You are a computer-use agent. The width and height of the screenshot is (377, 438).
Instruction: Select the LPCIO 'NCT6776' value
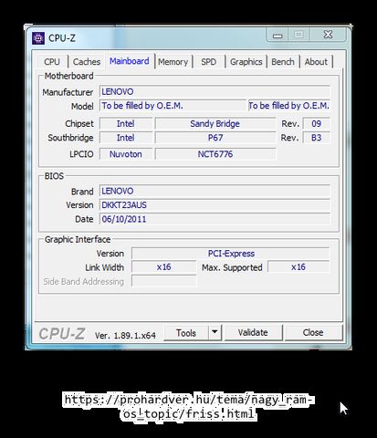click(215, 154)
